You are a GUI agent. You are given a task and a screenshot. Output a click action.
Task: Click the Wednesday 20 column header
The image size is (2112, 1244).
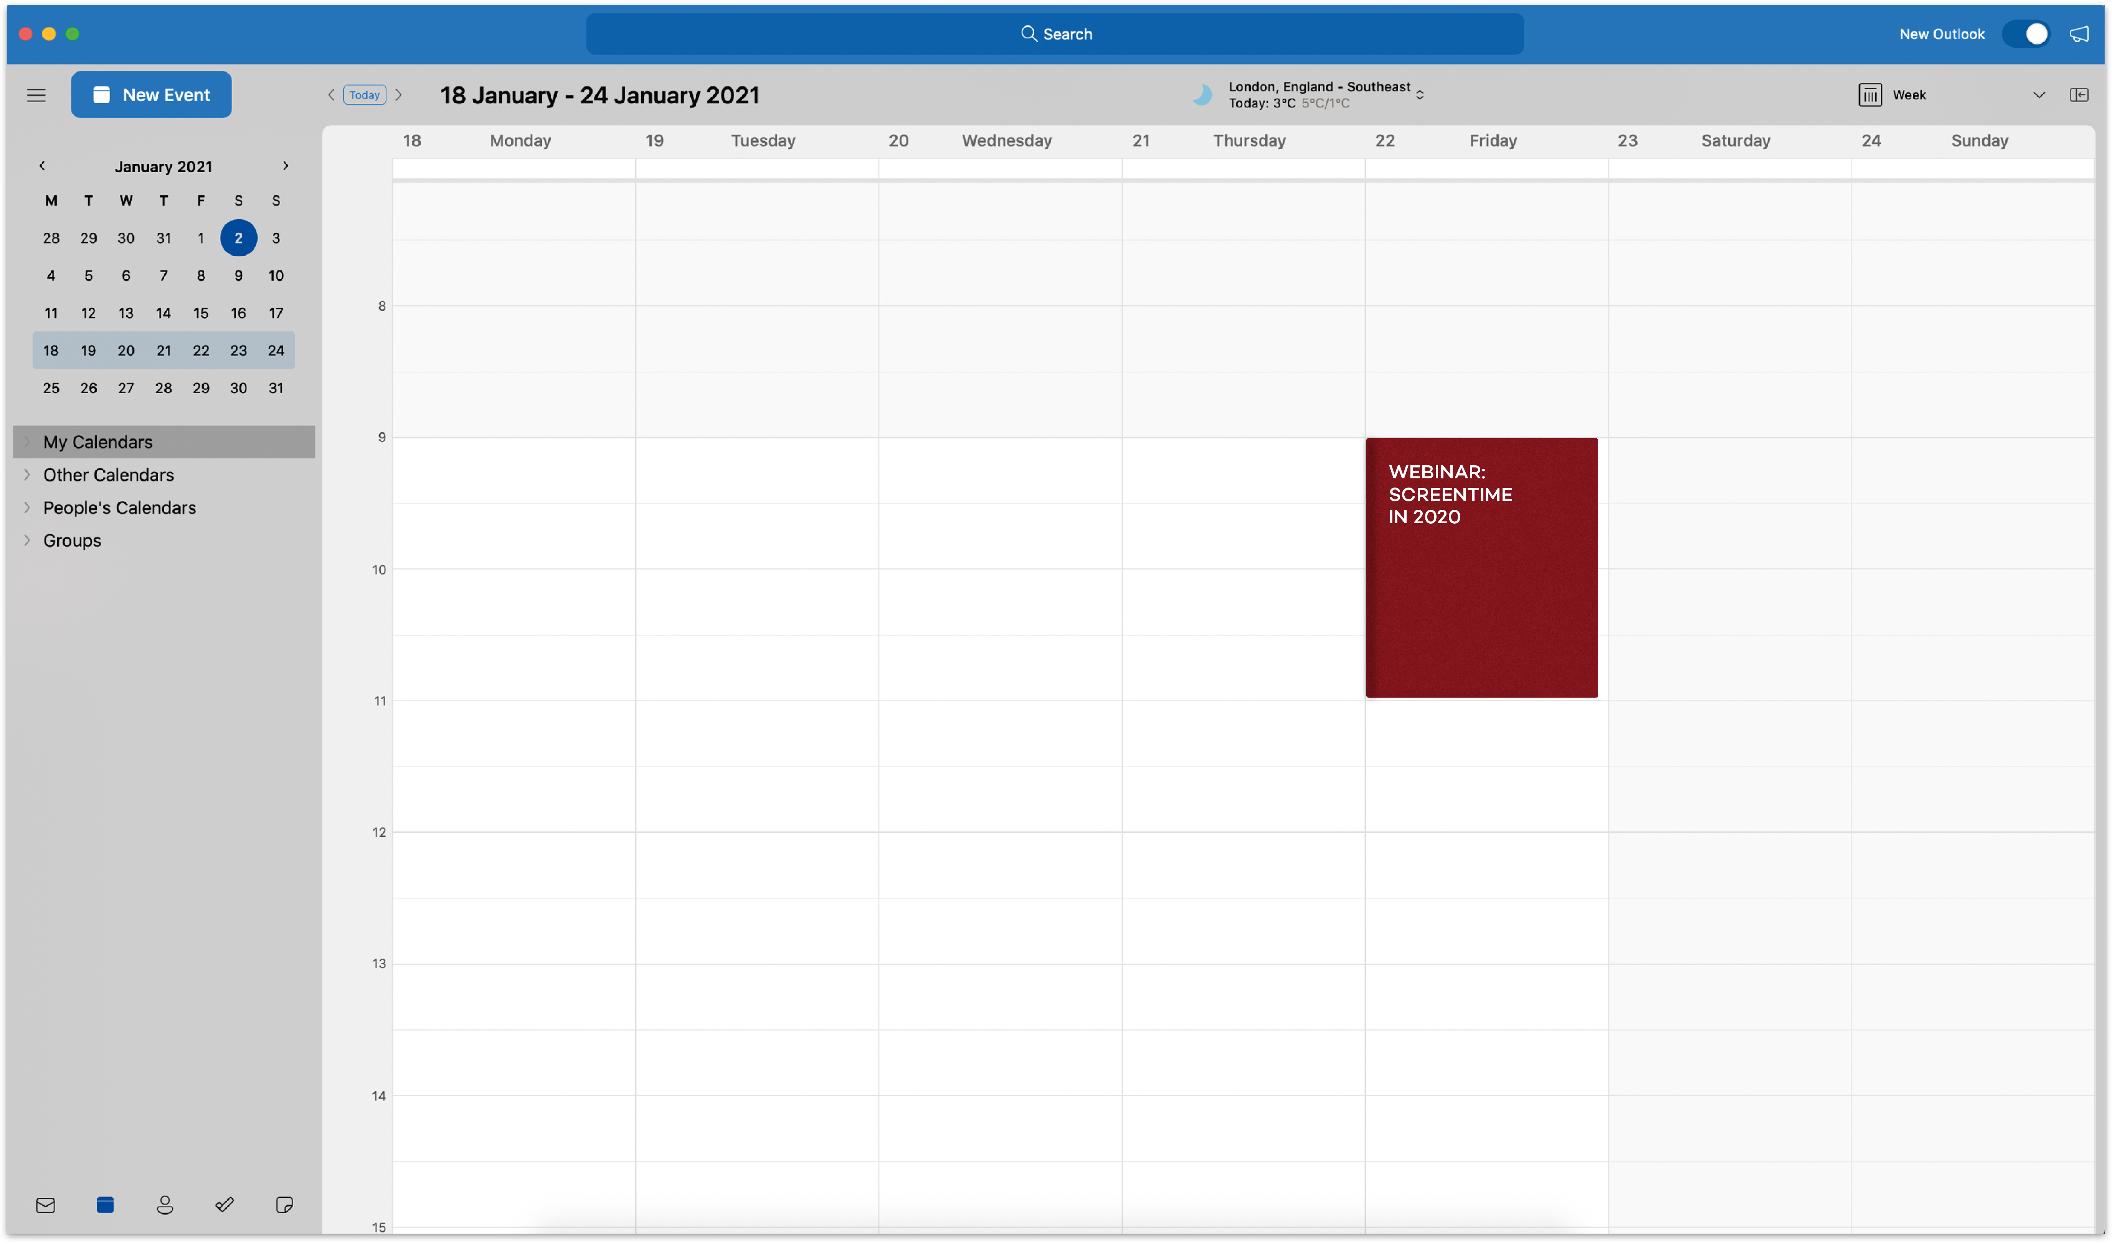coord(1000,141)
